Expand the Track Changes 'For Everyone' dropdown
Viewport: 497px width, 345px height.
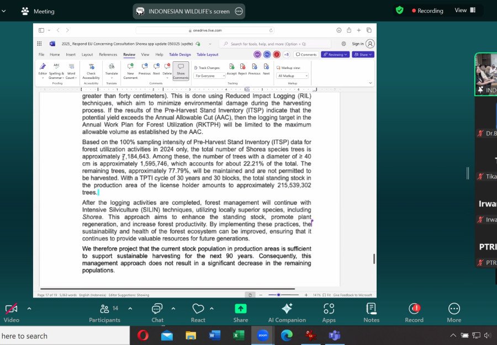209,76
